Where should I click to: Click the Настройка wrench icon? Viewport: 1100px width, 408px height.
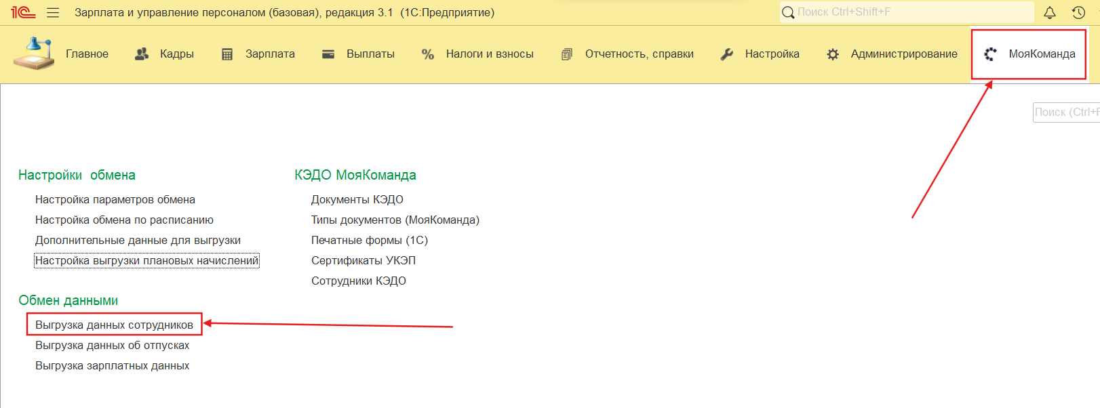[726, 54]
